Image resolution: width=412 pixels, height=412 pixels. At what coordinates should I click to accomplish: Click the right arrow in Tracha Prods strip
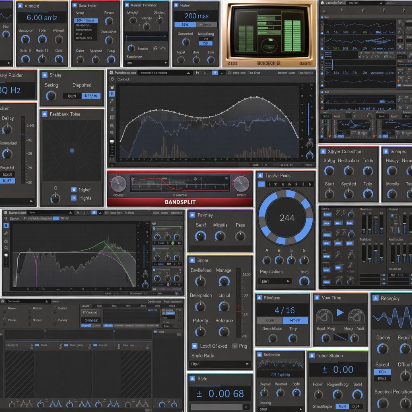click(x=310, y=184)
